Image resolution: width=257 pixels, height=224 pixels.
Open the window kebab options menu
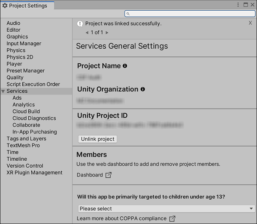click(x=238, y=5)
